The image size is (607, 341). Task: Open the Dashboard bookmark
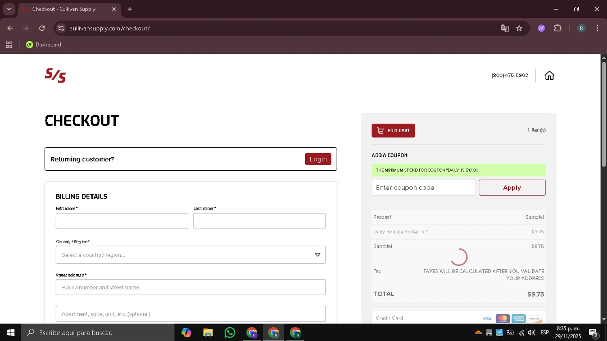[x=44, y=45]
